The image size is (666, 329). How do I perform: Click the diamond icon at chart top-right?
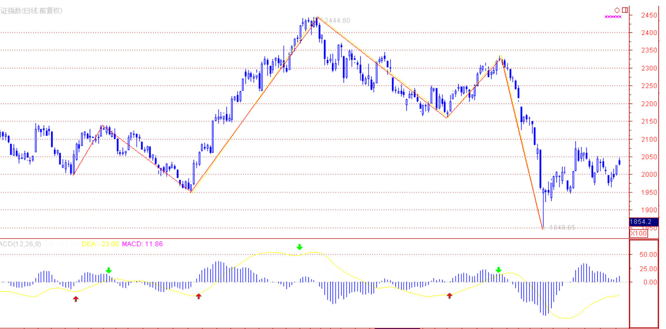click(617, 10)
